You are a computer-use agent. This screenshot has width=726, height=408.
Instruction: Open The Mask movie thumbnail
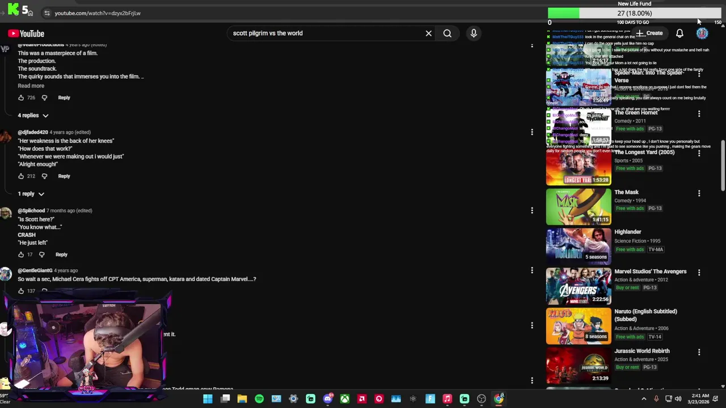[579, 207]
